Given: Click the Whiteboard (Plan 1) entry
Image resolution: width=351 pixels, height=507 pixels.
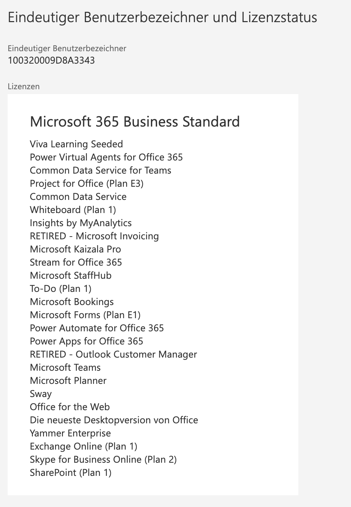Looking at the screenshot, I should 73,210.
